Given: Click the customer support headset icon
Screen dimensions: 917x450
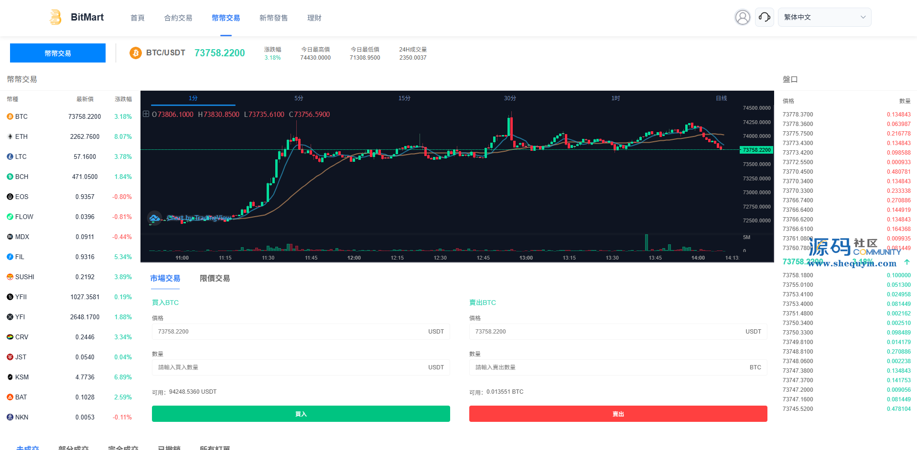Looking at the screenshot, I should (x=764, y=18).
